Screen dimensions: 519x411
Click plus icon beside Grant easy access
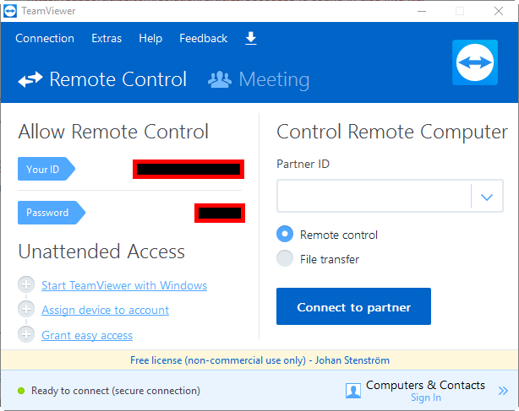tap(26, 334)
